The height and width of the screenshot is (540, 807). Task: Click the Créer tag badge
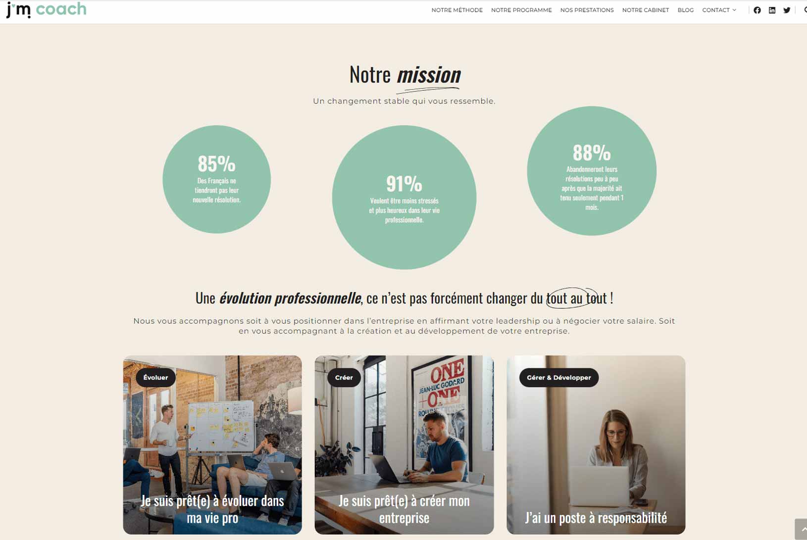coord(344,378)
